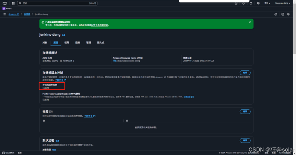296x155 pixels.
Task: Edit the 标签 tags section
Action: 245,111
